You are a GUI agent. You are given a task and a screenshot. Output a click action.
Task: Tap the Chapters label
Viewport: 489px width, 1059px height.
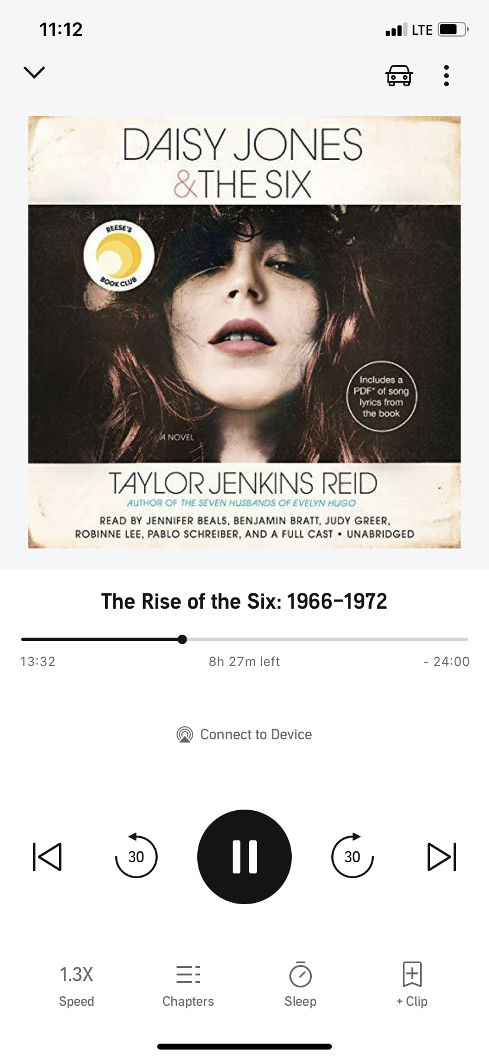(188, 1001)
